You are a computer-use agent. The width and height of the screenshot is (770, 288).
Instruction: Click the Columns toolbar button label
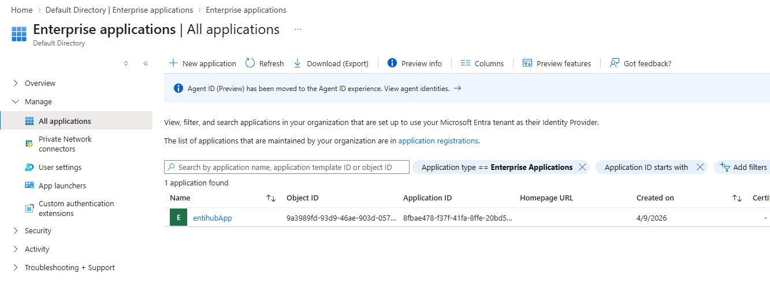(x=489, y=63)
